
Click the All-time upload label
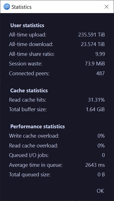click(x=28, y=35)
